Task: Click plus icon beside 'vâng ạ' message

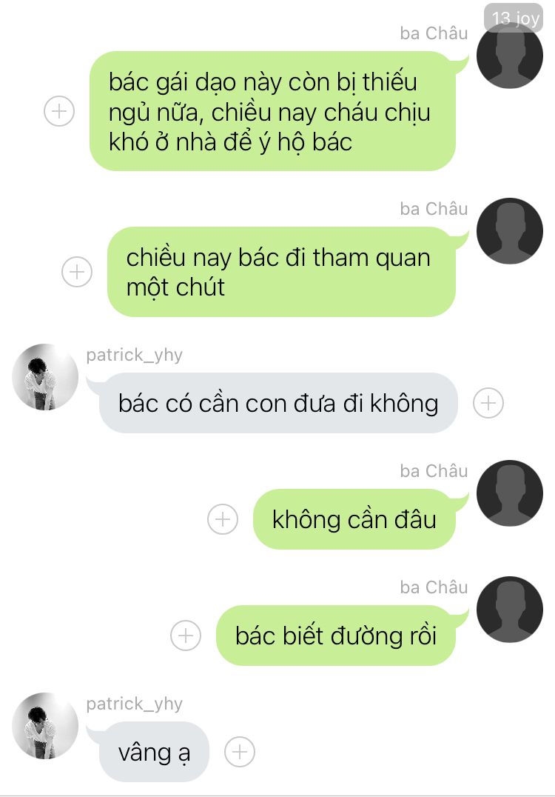Action: [x=240, y=752]
